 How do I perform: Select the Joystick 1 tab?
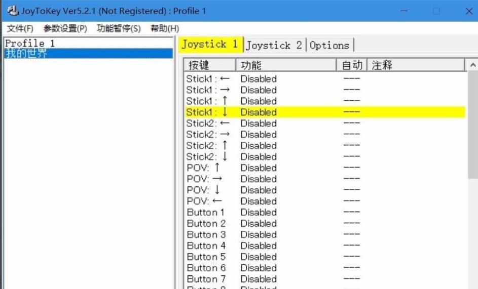(210, 45)
